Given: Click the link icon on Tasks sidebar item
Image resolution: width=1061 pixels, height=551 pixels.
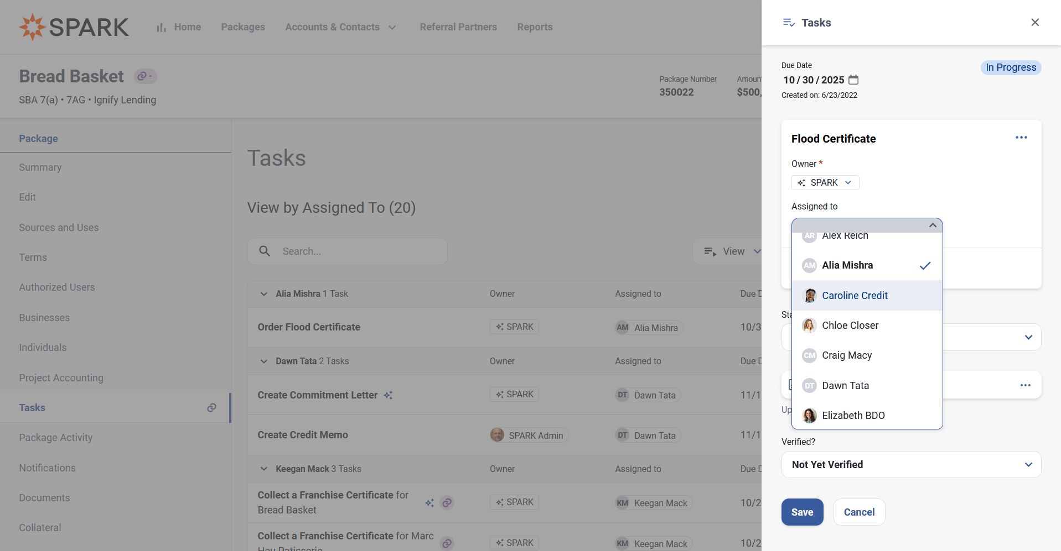Looking at the screenshot, I should (211, 408).
